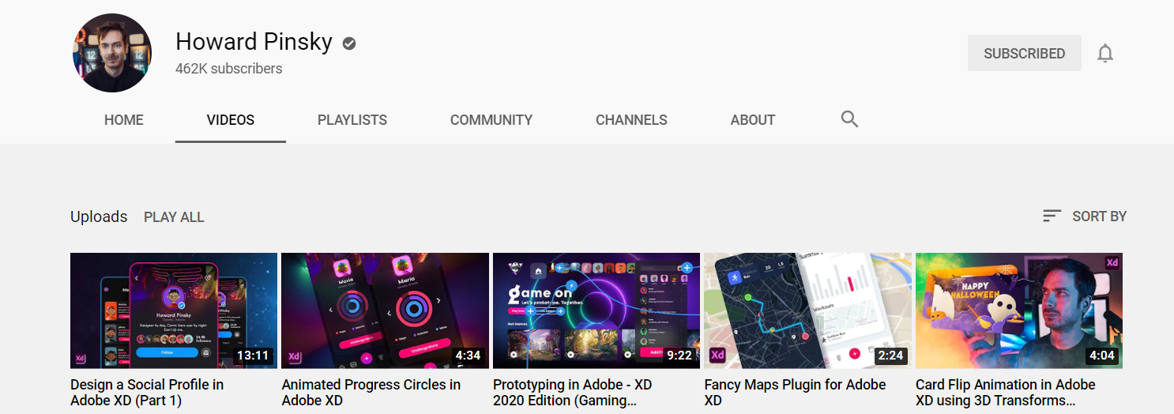The height and width of the screenshot is (414, 1174).
Task: Open the channel search magnifier icon
Action: tap(849, 119)
